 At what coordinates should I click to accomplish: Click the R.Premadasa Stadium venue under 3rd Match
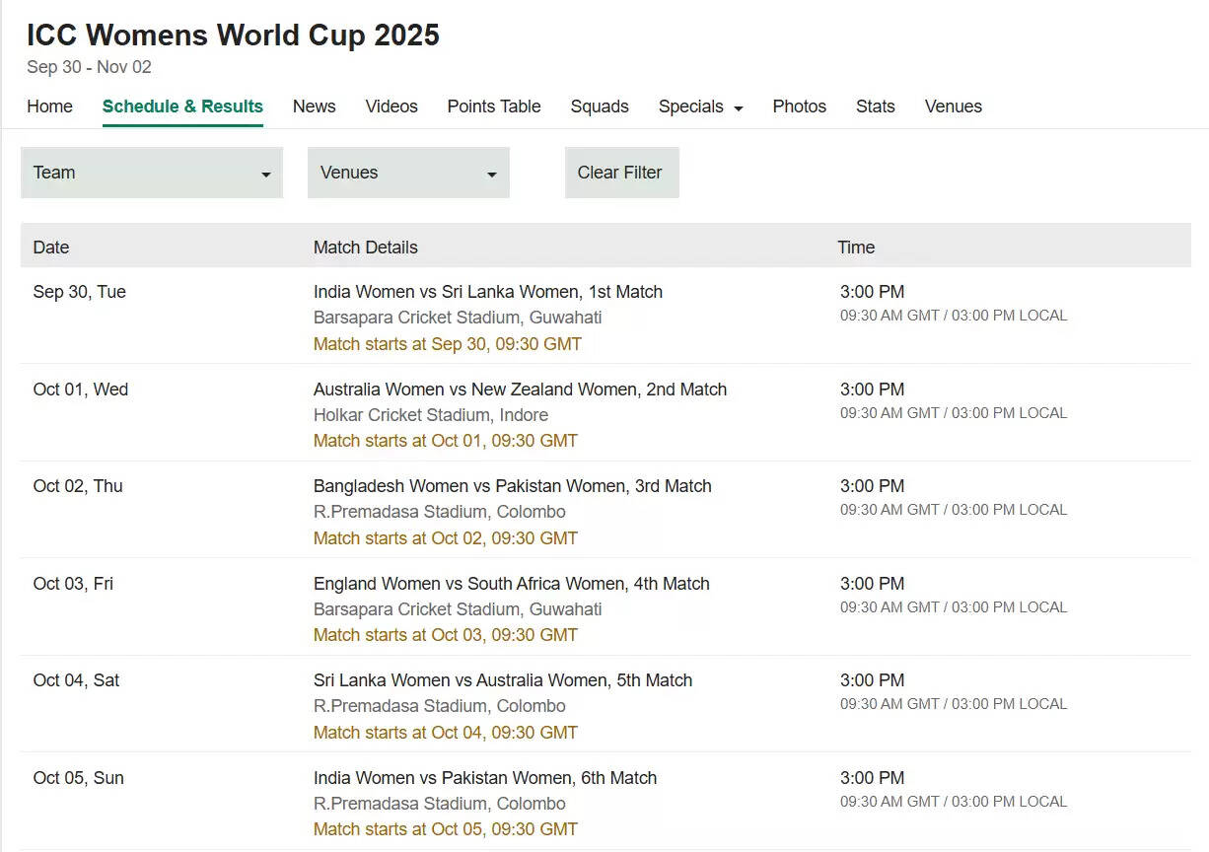click(440, 512)
